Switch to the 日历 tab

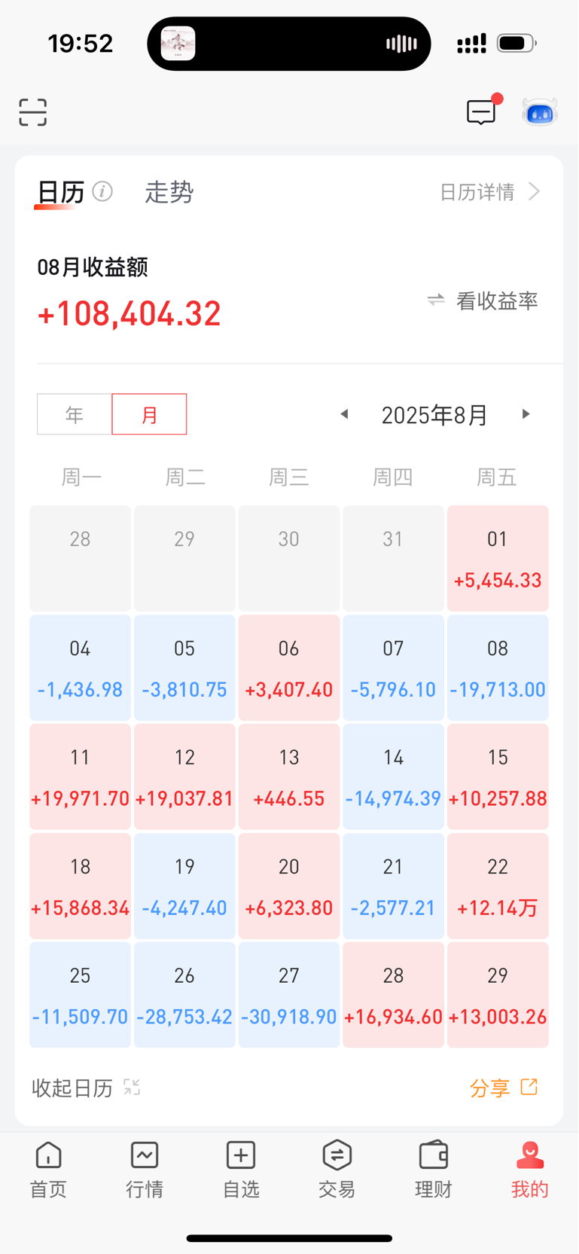click(60, 193)
